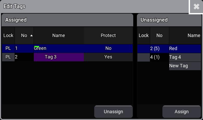
Task: Click the Unassigned Lock column header
Action: [144, 35]
